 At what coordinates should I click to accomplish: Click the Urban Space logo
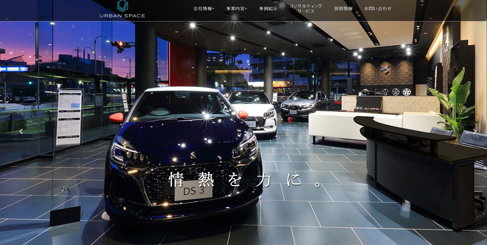point(122,9)
